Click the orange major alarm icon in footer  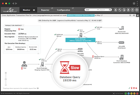(134, 94)
